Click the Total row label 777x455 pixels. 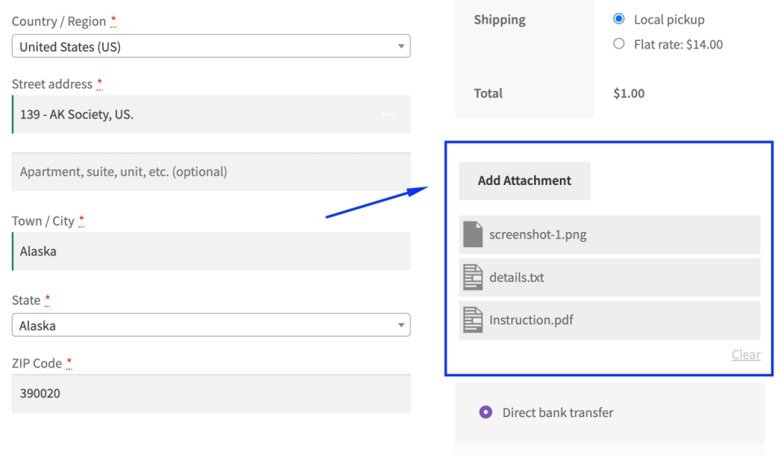tap(488, 93)
